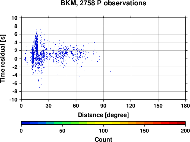Click colorbar tick label '200'

coord(185,131)
